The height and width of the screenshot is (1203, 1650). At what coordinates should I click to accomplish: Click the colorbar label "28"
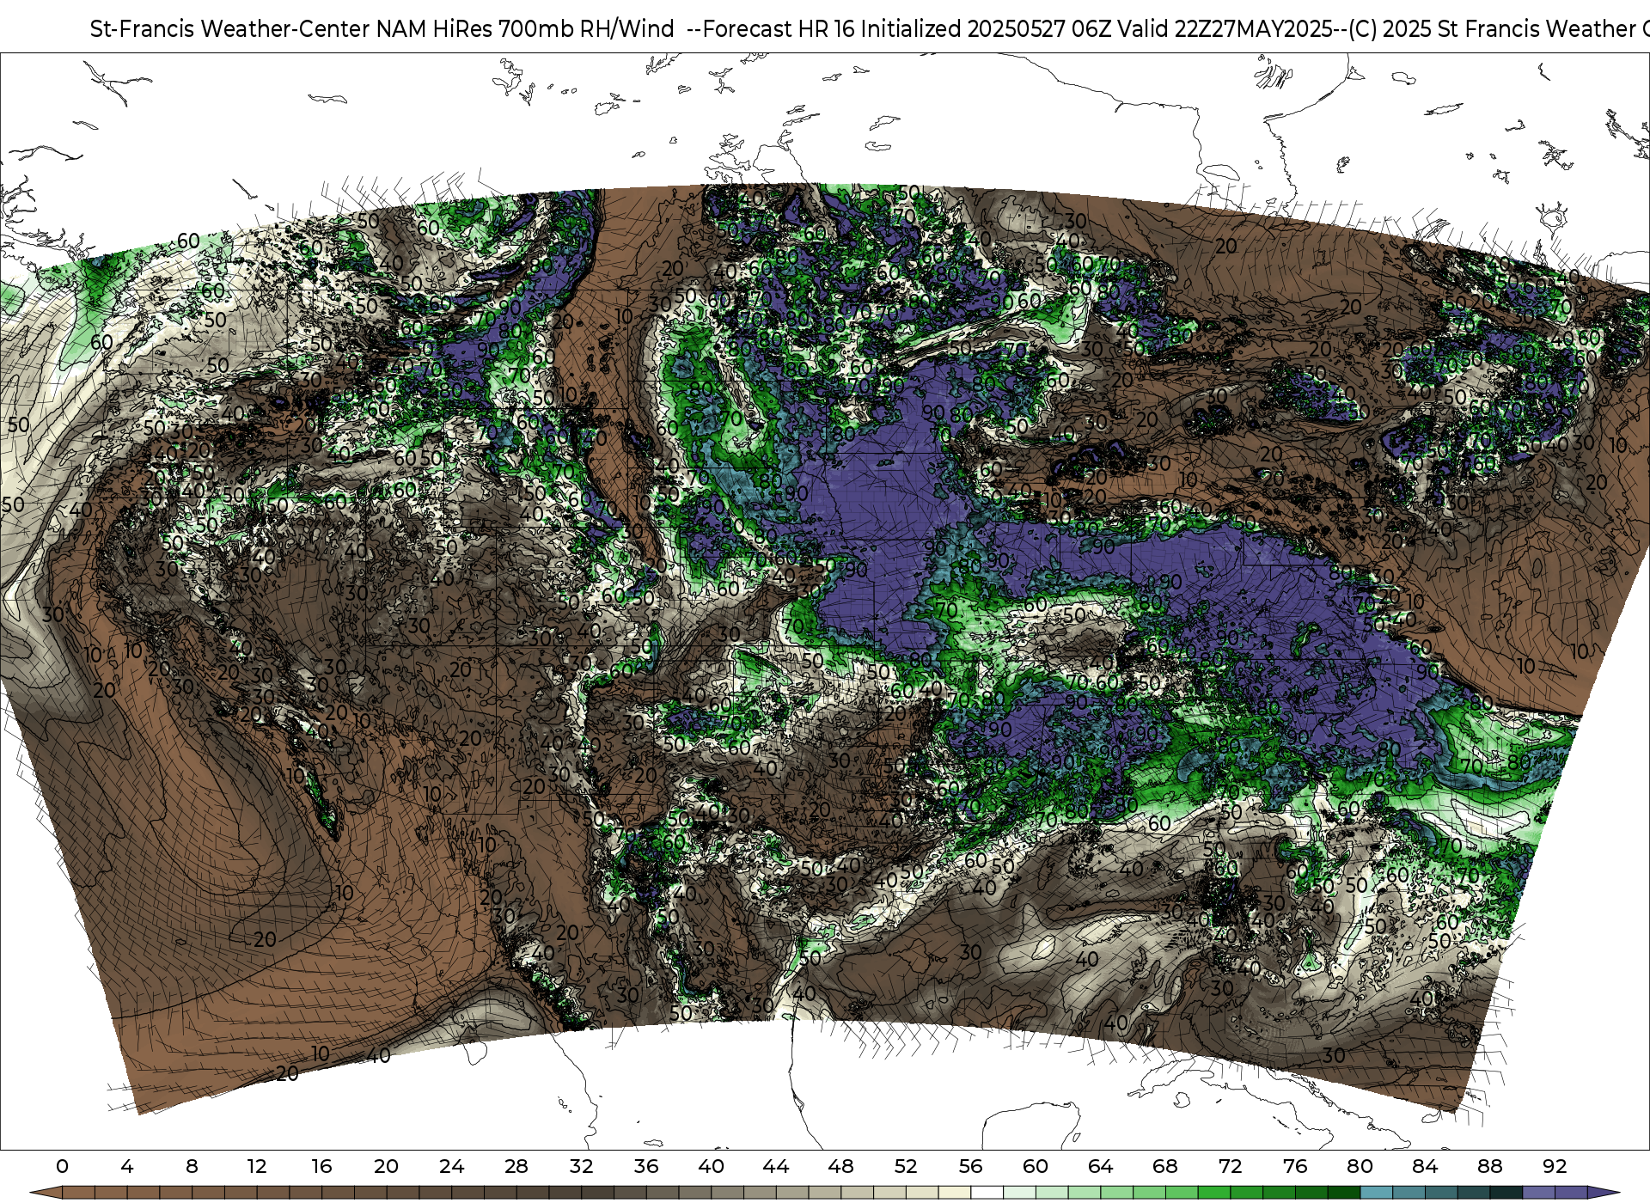coord(516,1166)
